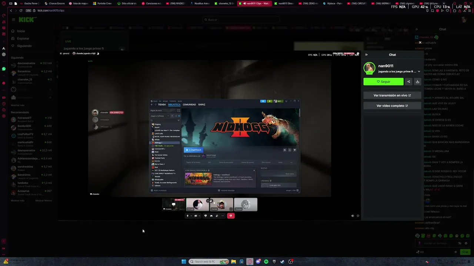Open 'Ver video completo'

coord(392,106)
